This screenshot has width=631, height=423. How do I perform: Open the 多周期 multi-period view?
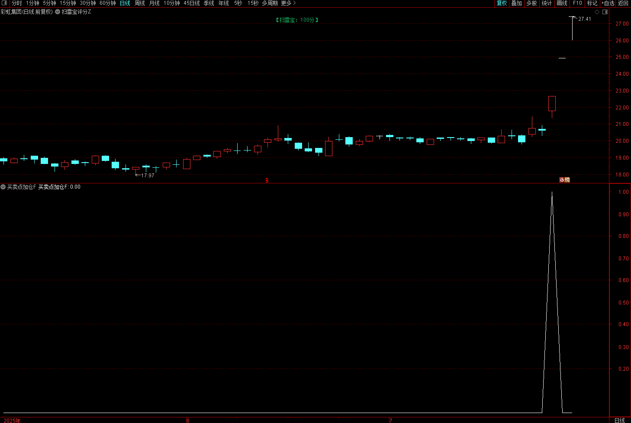click(270, 3)
